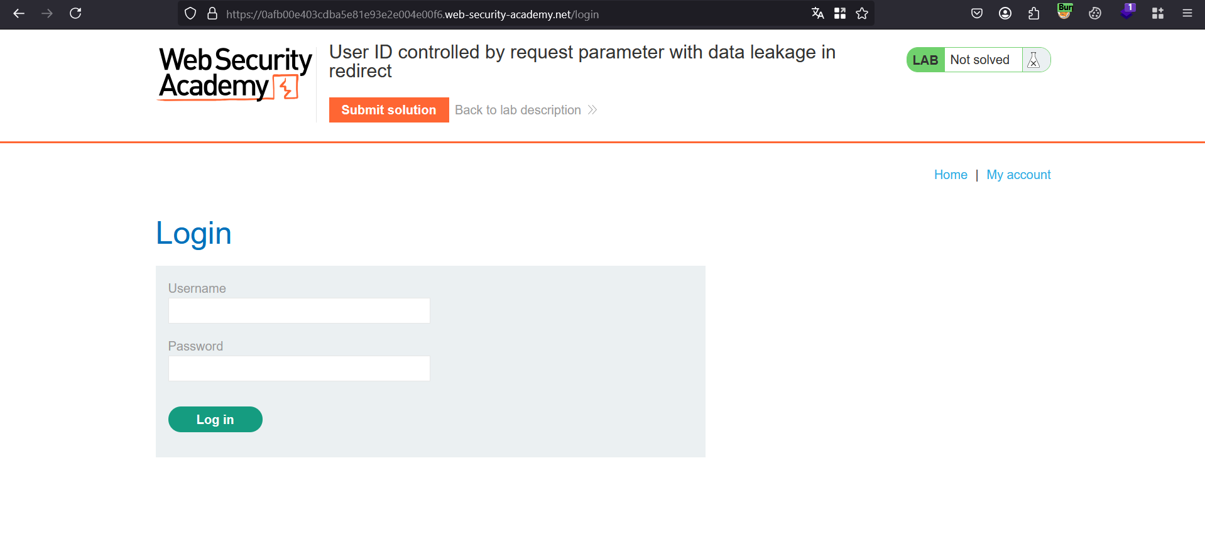Click the Submit solution button
The image size is (1205, 534).
pos(389,110)
